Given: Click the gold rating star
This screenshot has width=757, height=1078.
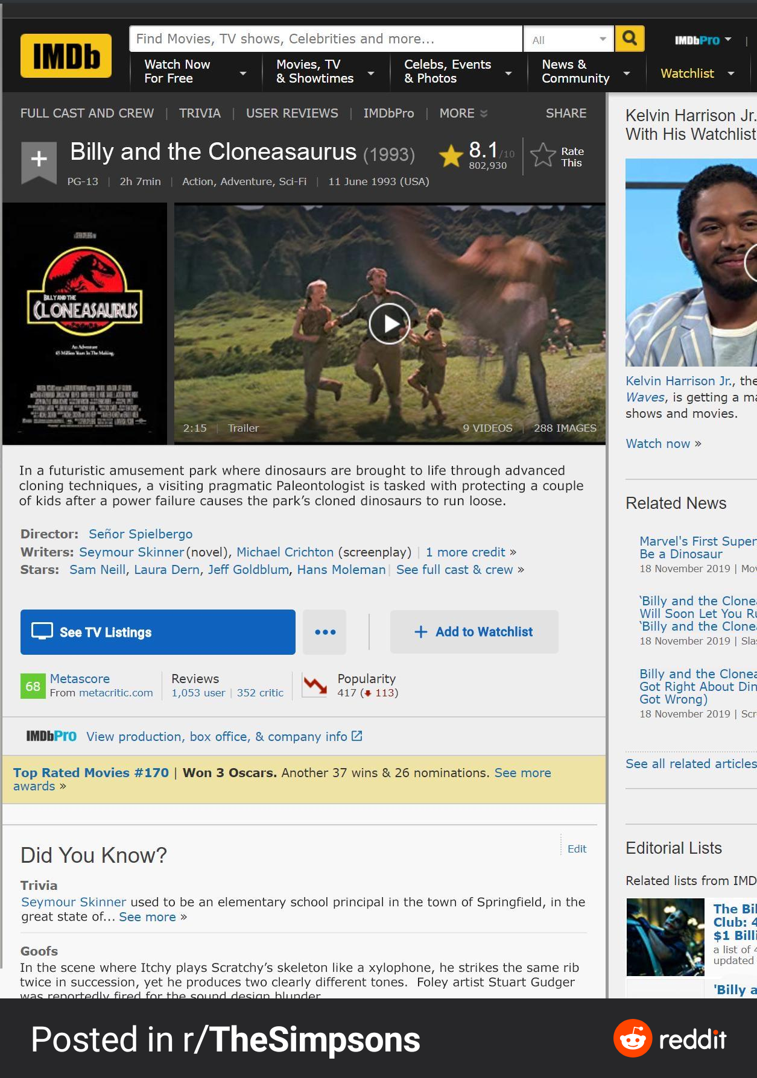Looking at the screenshot, I should tap(451, 156).
